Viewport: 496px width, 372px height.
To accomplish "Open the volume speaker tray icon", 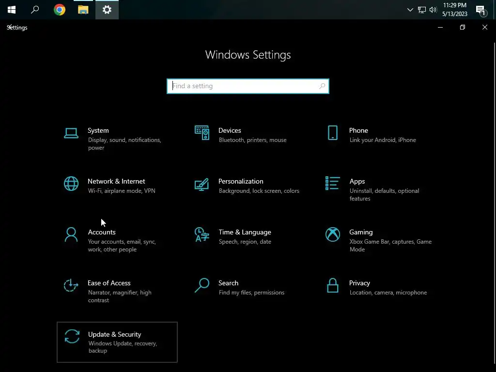I will coord(433,10).
